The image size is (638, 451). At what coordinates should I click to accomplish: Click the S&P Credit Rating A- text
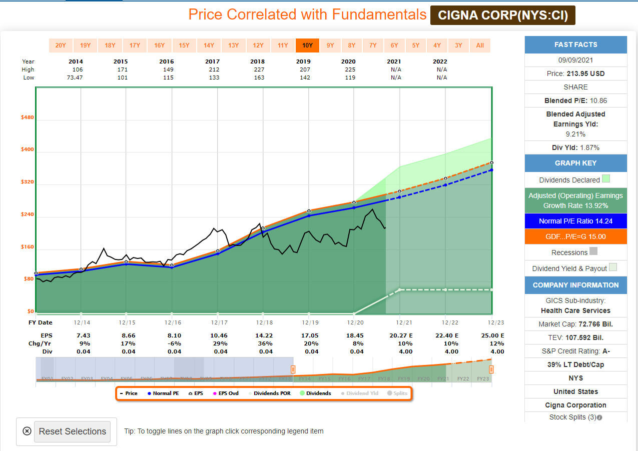point(575,351)
